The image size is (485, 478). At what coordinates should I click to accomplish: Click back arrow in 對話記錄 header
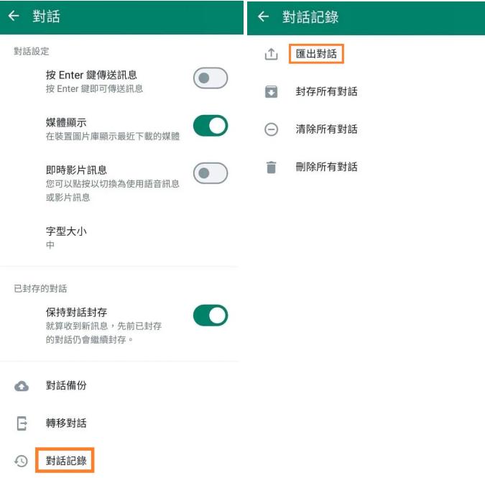point(264,17)
